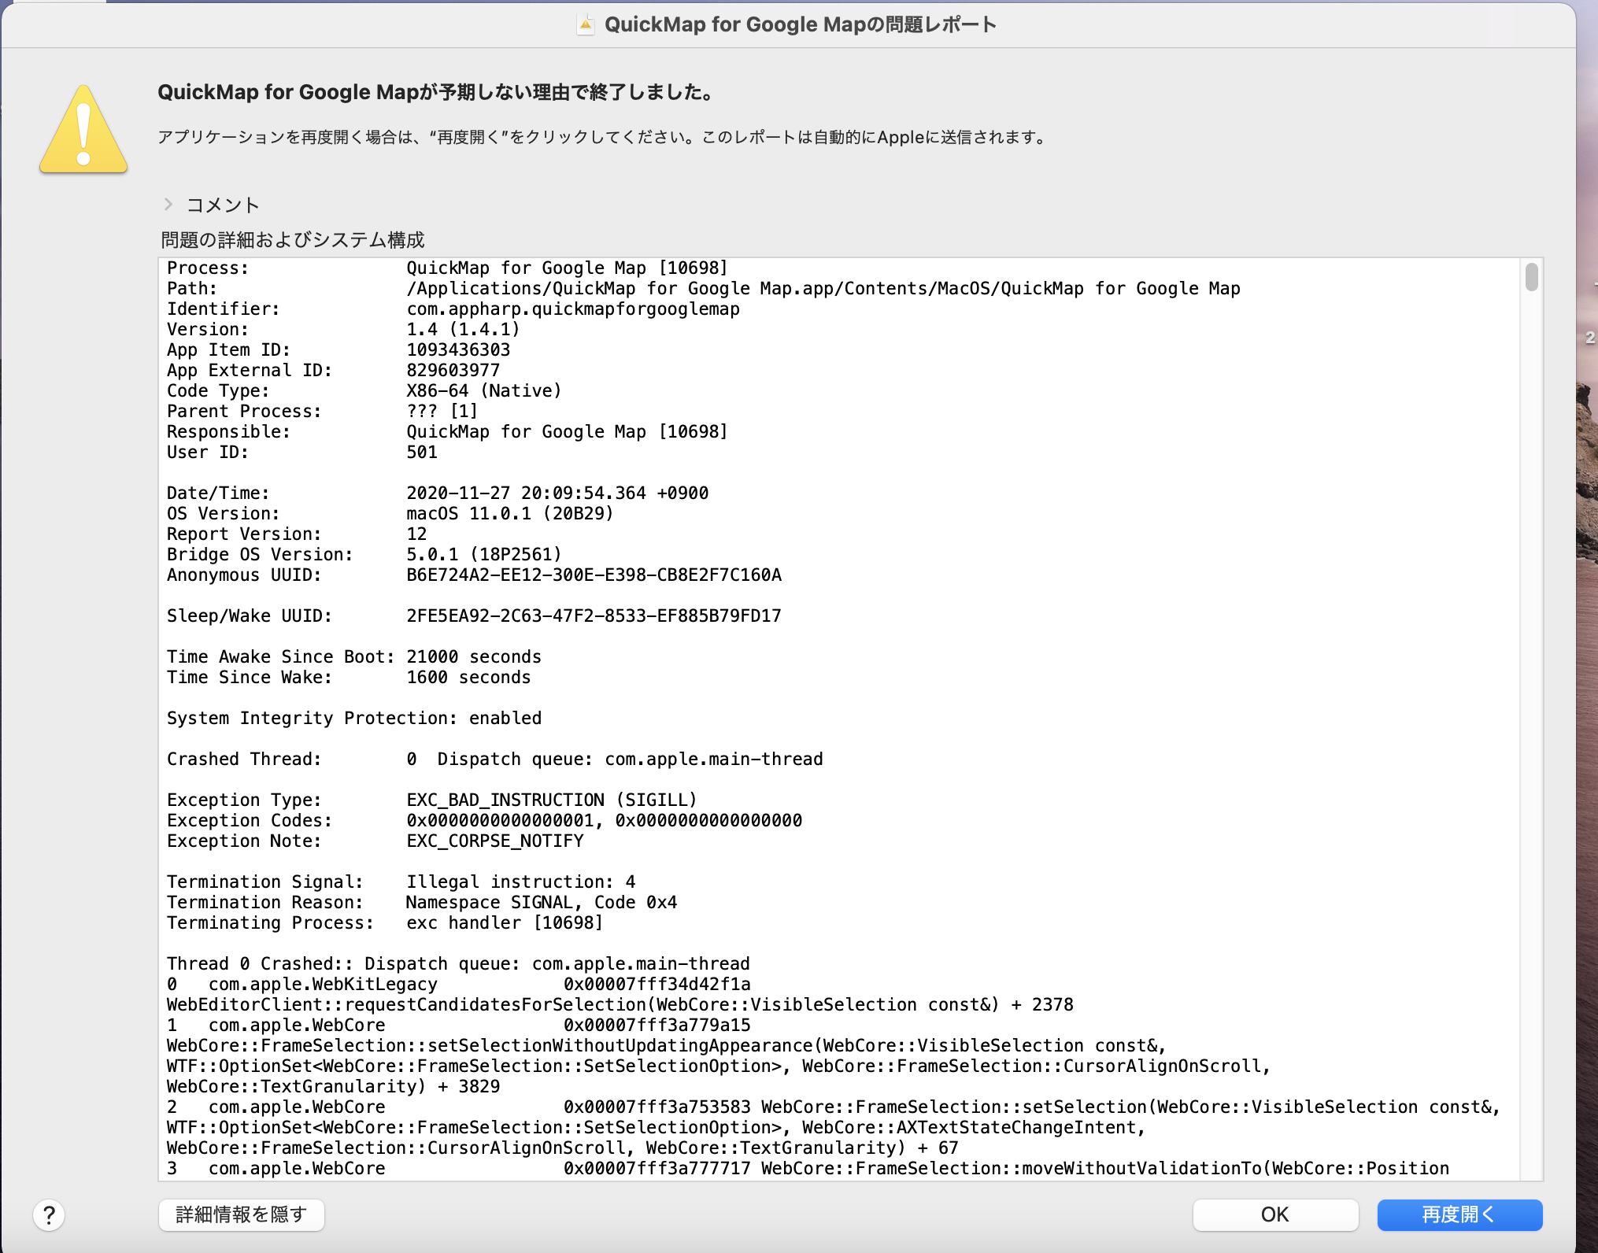Click the macOS 11.0.1 (20B29) version text
Screen dimensions: 1598x1253
pyautogui.click(x=509, y=514)
